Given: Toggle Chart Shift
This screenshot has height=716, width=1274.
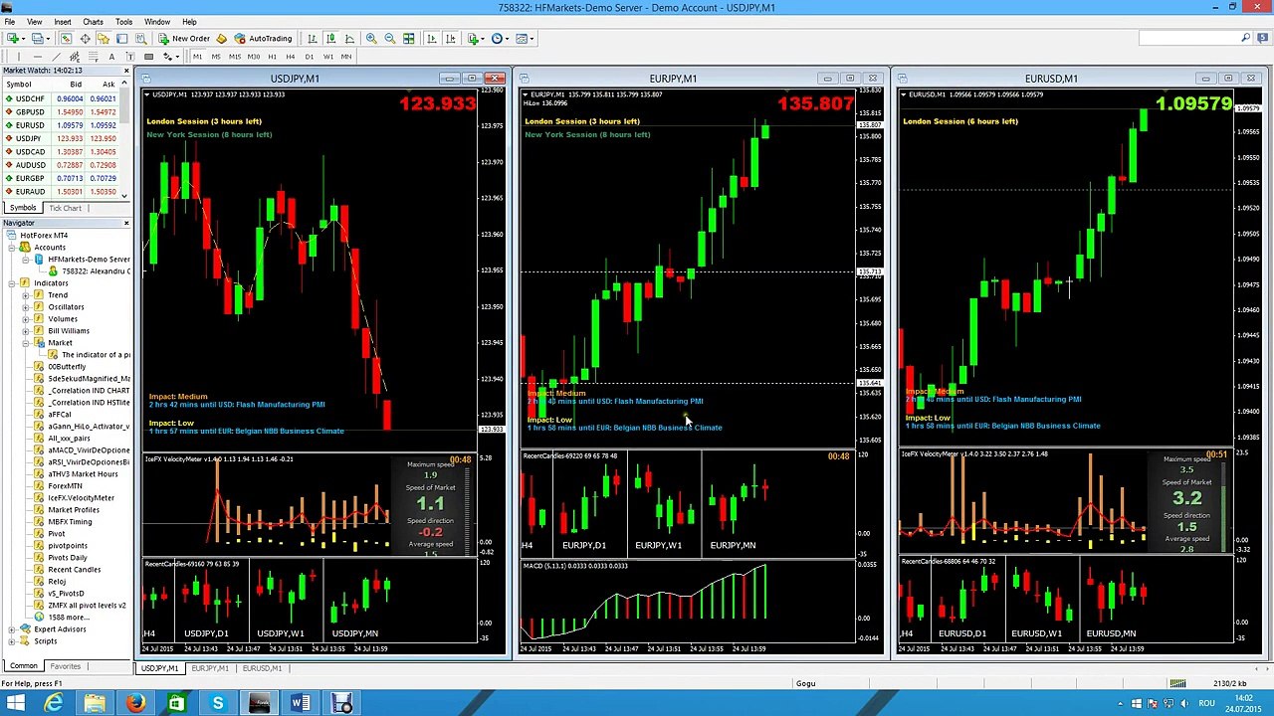Looking at the screenshot, I should point(451,38).
